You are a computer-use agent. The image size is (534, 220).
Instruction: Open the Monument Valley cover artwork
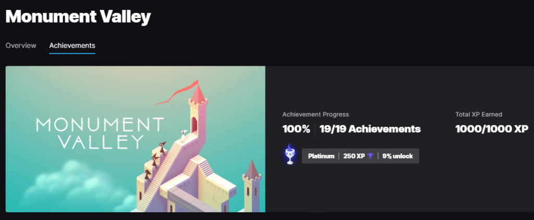[x=136, y=139]
